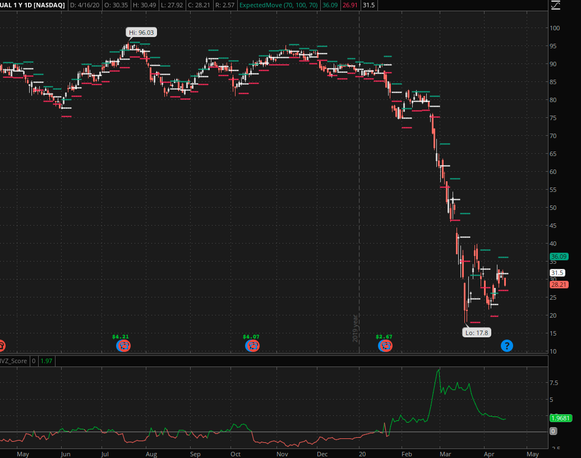The image size is (581, 458).
Task: Select the Lo: 17.8 price bubble
Action: pyautogui.click(x=477, y=332)
